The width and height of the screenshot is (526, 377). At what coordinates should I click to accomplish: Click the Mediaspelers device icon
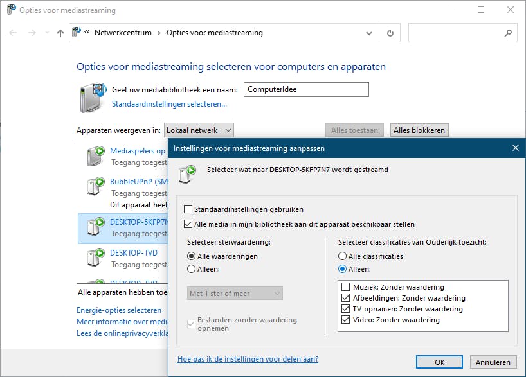click(x=96, y=155)
